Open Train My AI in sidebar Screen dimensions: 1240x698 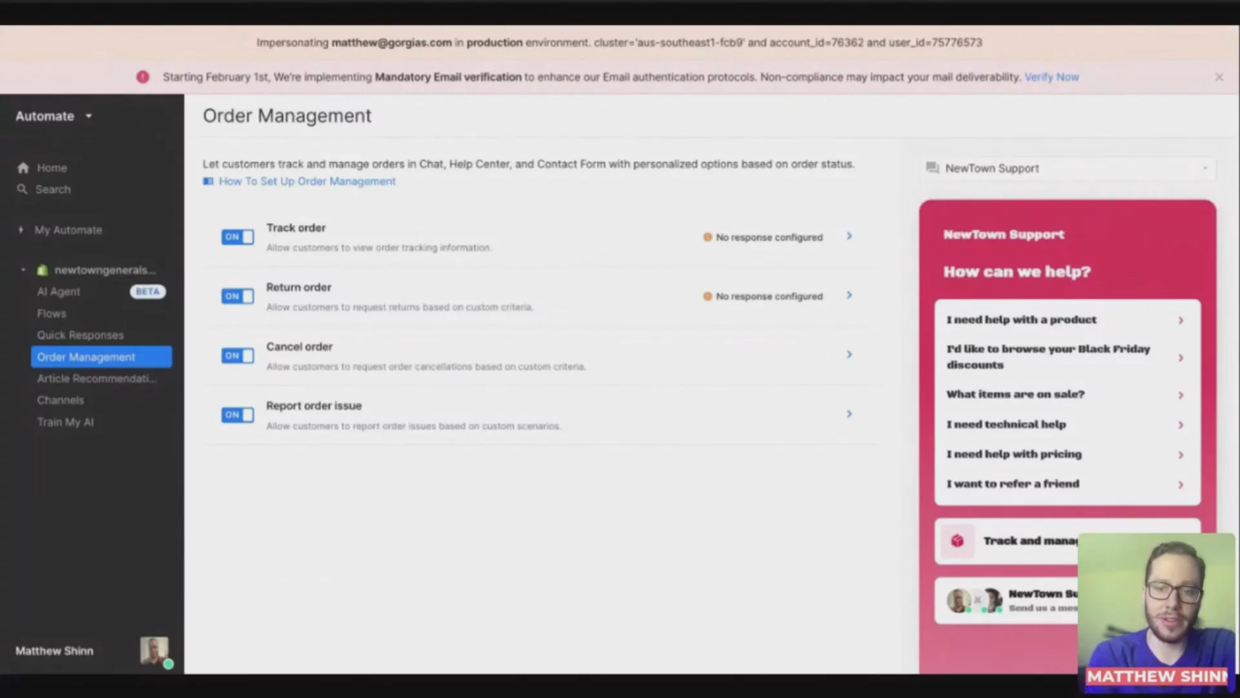(65, 423)
